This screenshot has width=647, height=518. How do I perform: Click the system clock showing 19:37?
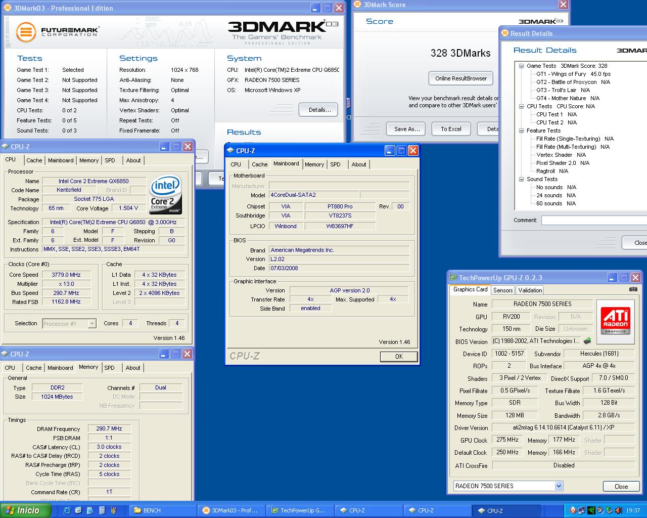tap(633, 511)
